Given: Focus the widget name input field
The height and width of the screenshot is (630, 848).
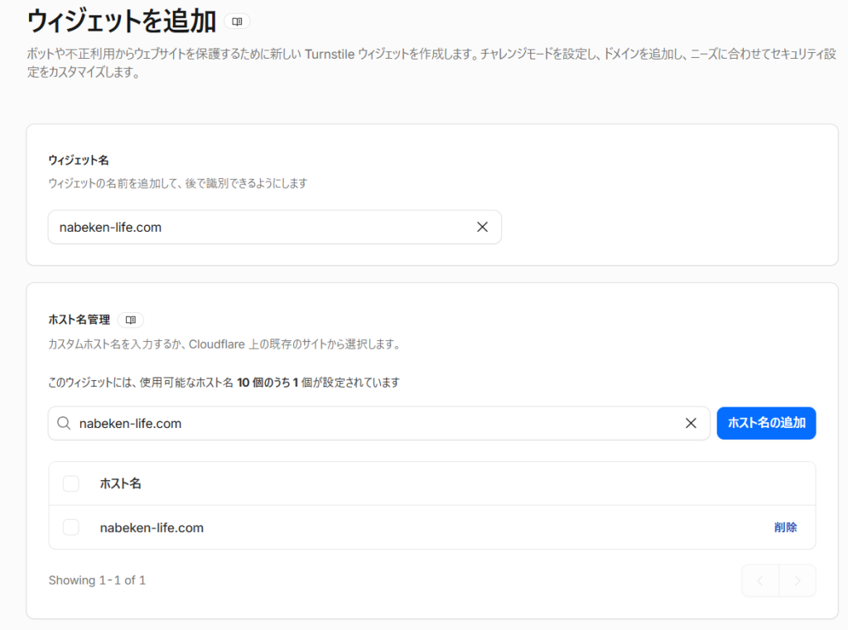Looking at the screenshot, I should pyautogui.click(x=275, y=227).
